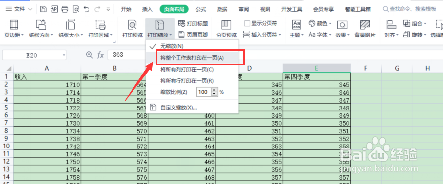Viewport: 443px width, 184px height.
Task: Choose 将所有列打印在一页(C)
Action: coord(192,69)
